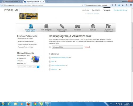Open the taskbar clock and date
Screen dimensions: 133x106
click(x=127, y=104)
